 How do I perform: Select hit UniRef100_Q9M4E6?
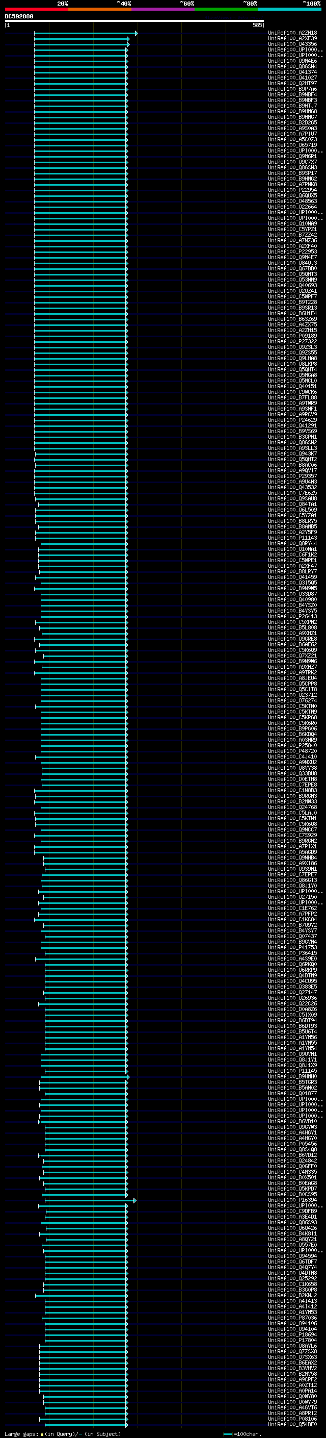click(x=292, y=61)
